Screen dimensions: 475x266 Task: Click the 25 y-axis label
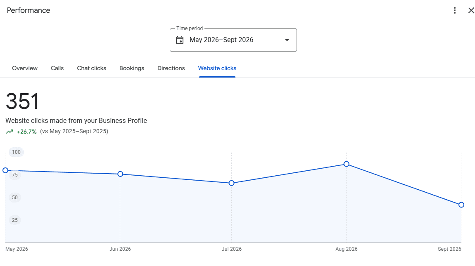(15, 220)
